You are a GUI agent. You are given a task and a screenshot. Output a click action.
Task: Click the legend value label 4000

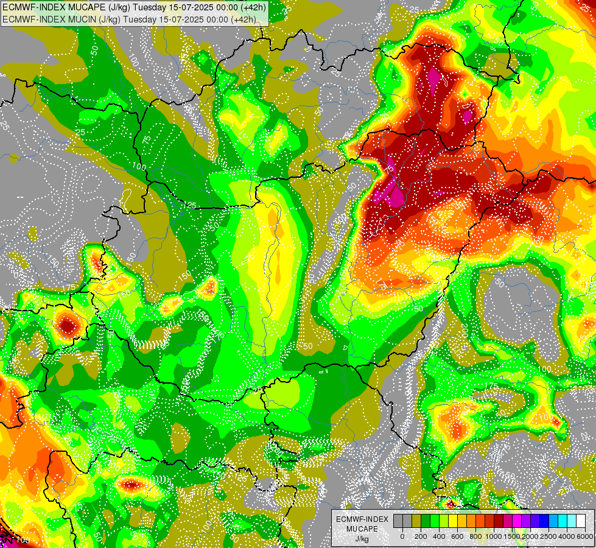click(567, 536)
